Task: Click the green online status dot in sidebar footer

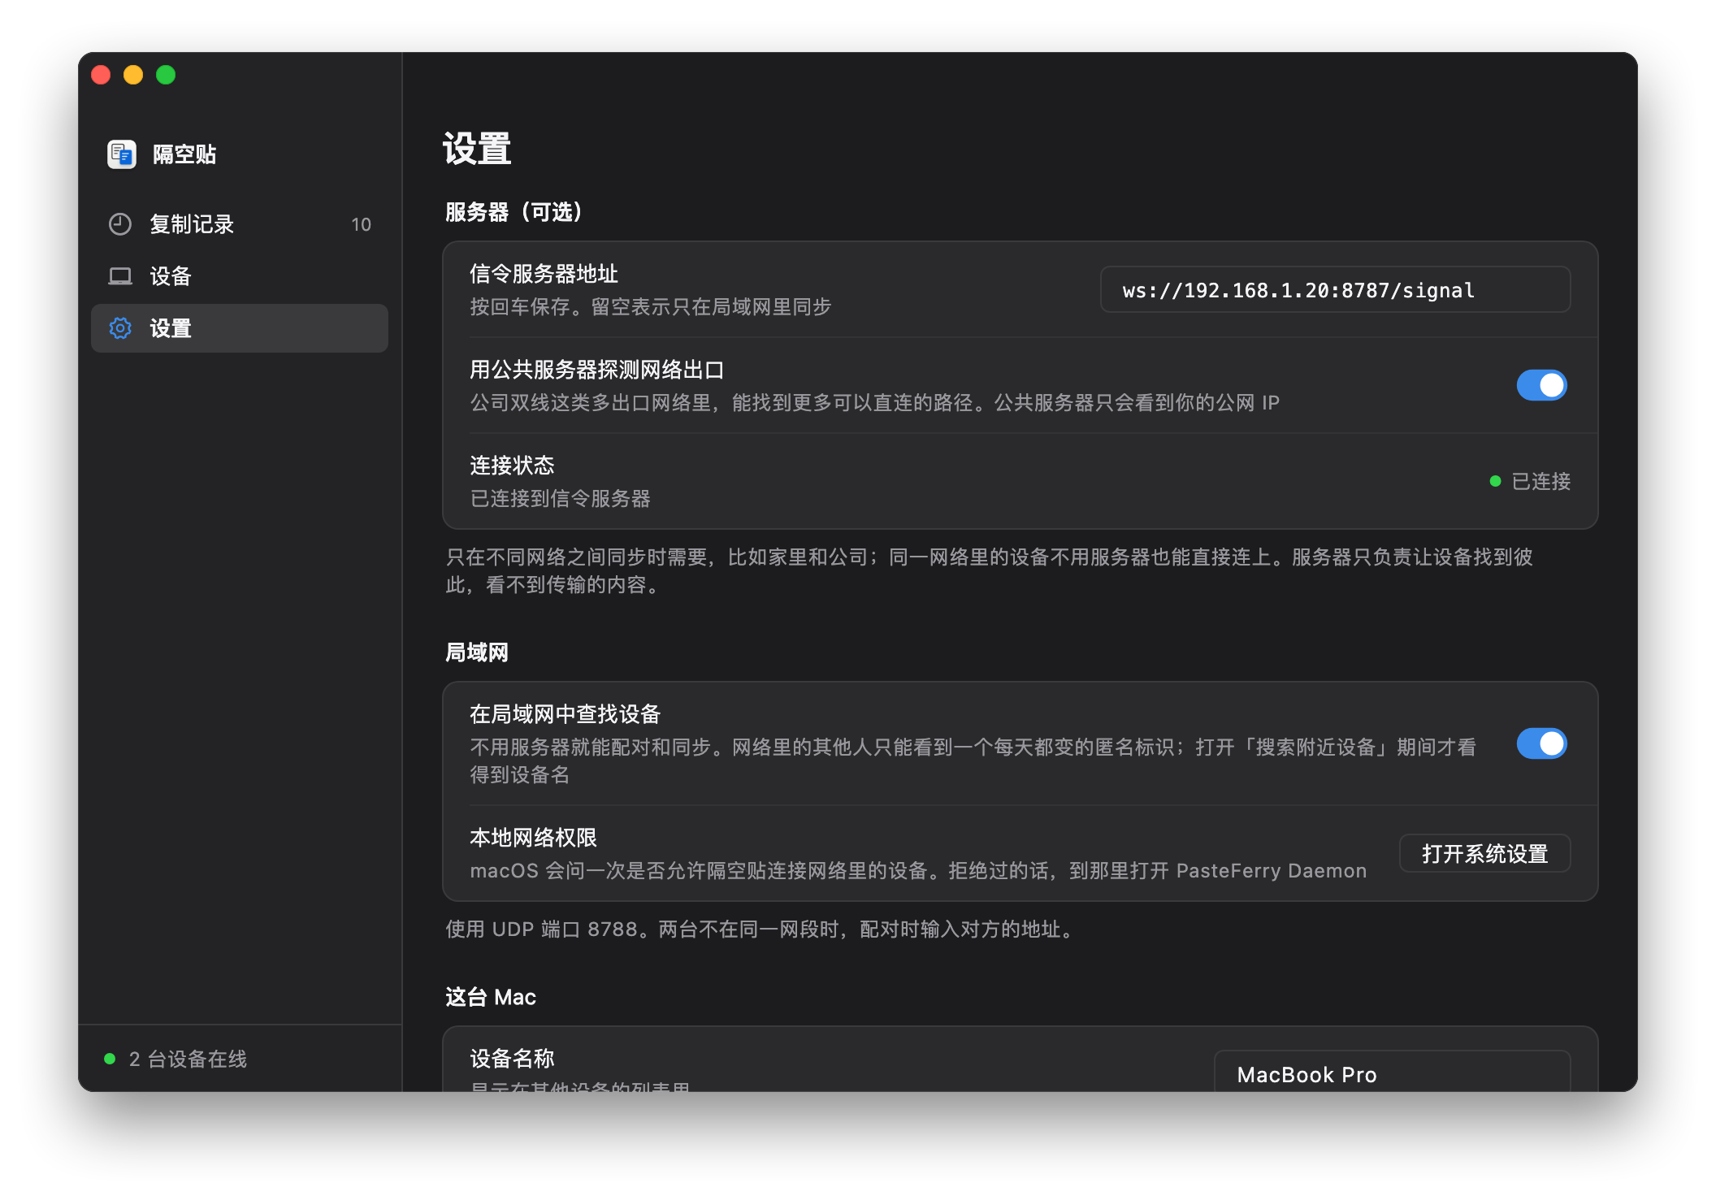Action: pyautogui.click(x=110, y=1059)
